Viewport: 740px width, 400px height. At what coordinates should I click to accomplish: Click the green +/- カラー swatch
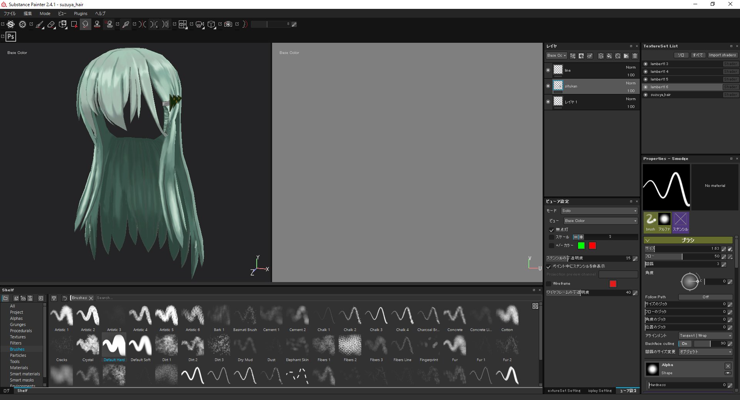581,245
